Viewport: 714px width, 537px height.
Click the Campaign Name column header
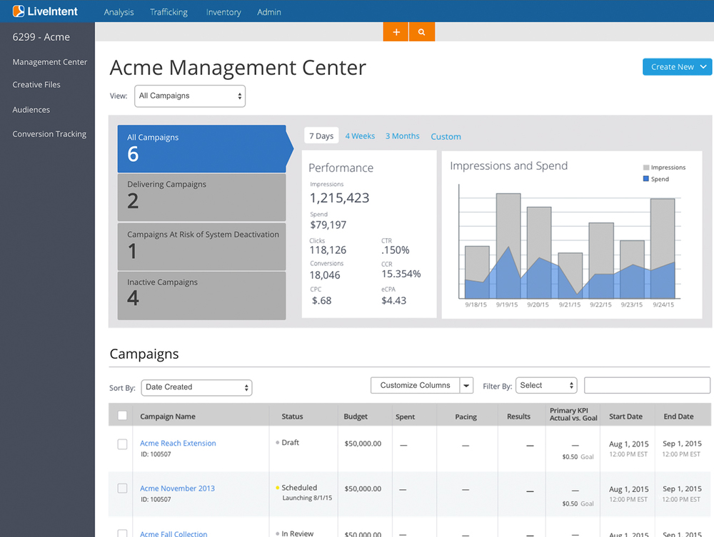168,416
